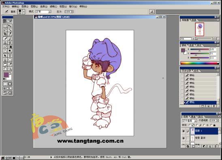Image resolution: width=222 pixels, height=160 pixels.
Task: Click the R slider in Color panel
Action: coord(199,49)
